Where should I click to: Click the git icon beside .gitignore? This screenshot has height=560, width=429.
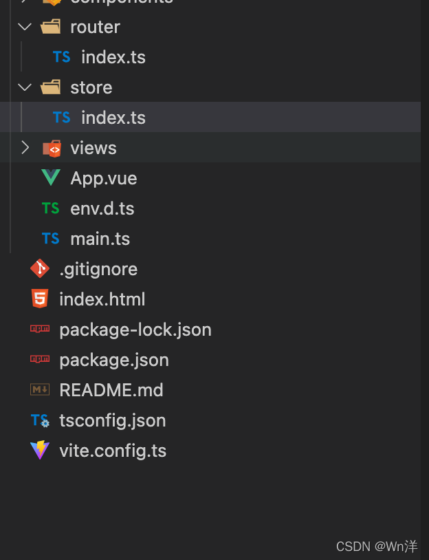pyautogui.click(x=40, y=268)
